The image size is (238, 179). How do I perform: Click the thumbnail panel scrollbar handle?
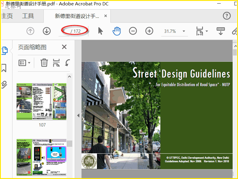click(x=70, y=143)
